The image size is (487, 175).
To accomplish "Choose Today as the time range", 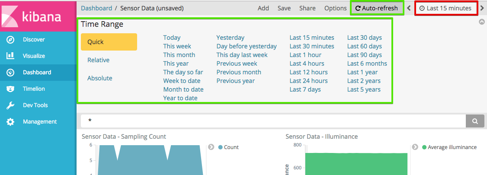I will (x=172, y=38).
